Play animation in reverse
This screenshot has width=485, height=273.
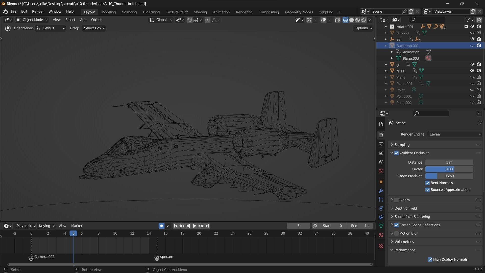(x=188, y=226)
